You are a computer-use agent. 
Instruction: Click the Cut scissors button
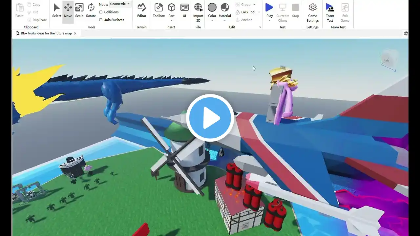[32, 12]
